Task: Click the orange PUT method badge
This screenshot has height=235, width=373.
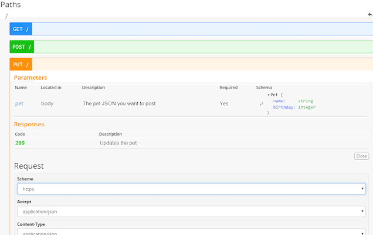Action: (21, 64)
